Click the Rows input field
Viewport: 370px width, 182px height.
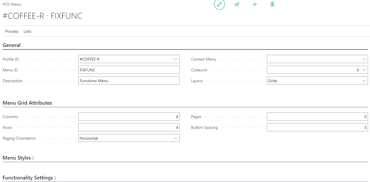129,127
